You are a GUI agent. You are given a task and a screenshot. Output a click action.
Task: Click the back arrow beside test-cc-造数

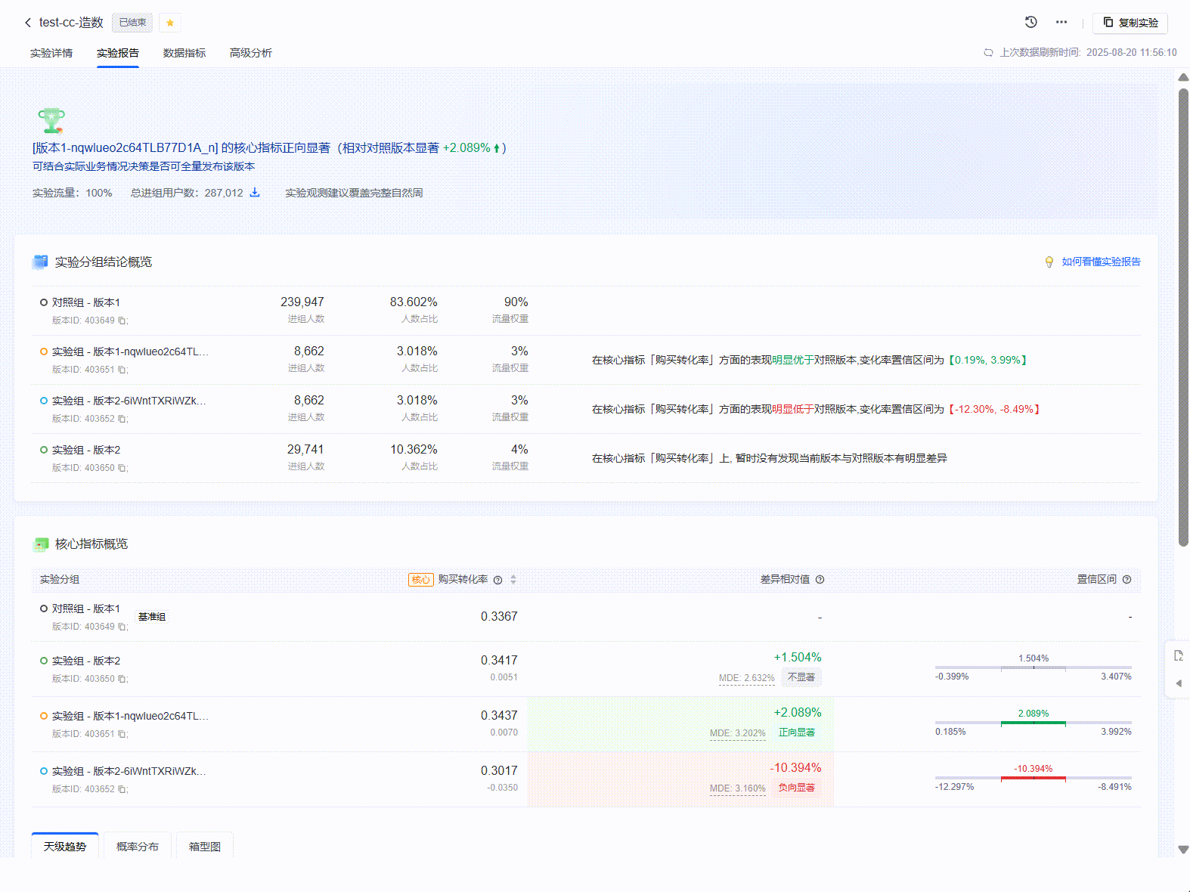(x=28, y=23)
